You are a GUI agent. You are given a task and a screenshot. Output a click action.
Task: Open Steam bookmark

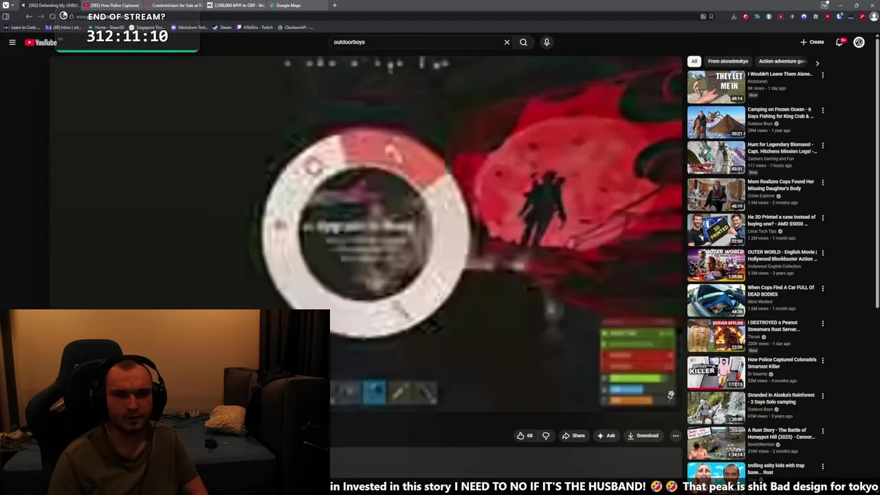click(222, 27)
